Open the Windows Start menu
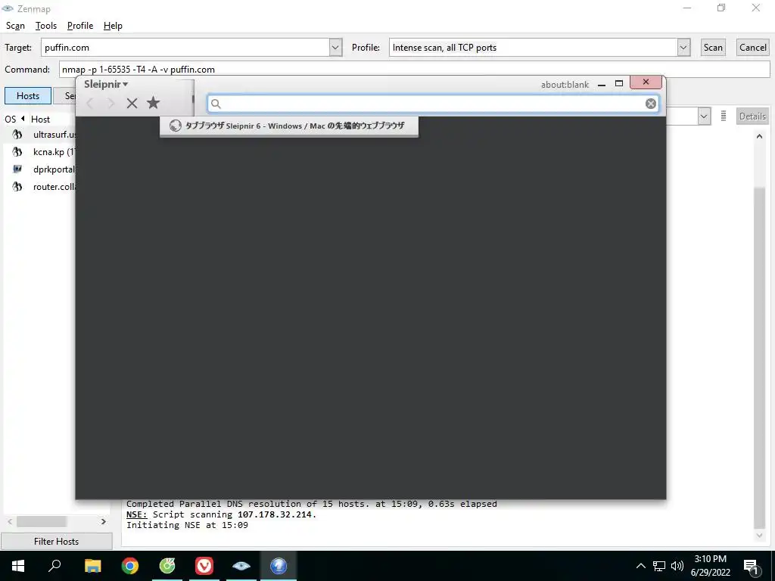The width and height of the screenshot is (775, 581). [18, 566]
